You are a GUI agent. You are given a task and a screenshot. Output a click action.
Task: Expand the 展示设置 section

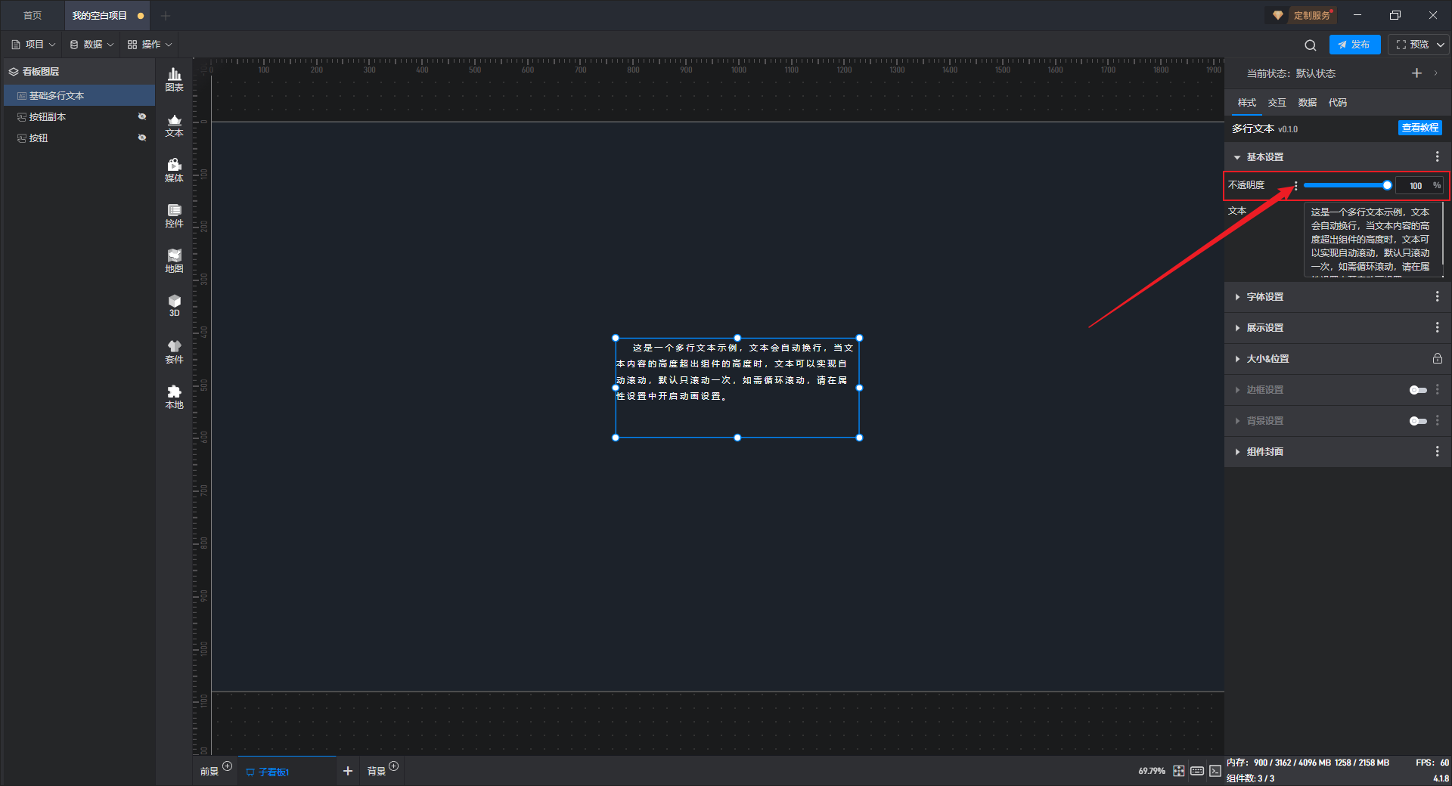tap(1237, 328)
